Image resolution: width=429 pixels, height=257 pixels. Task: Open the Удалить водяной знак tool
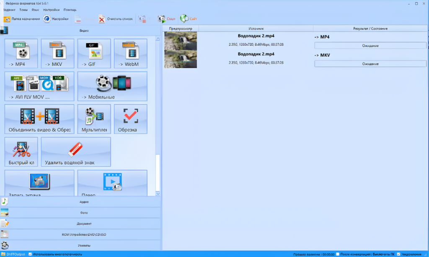point(76,152)
